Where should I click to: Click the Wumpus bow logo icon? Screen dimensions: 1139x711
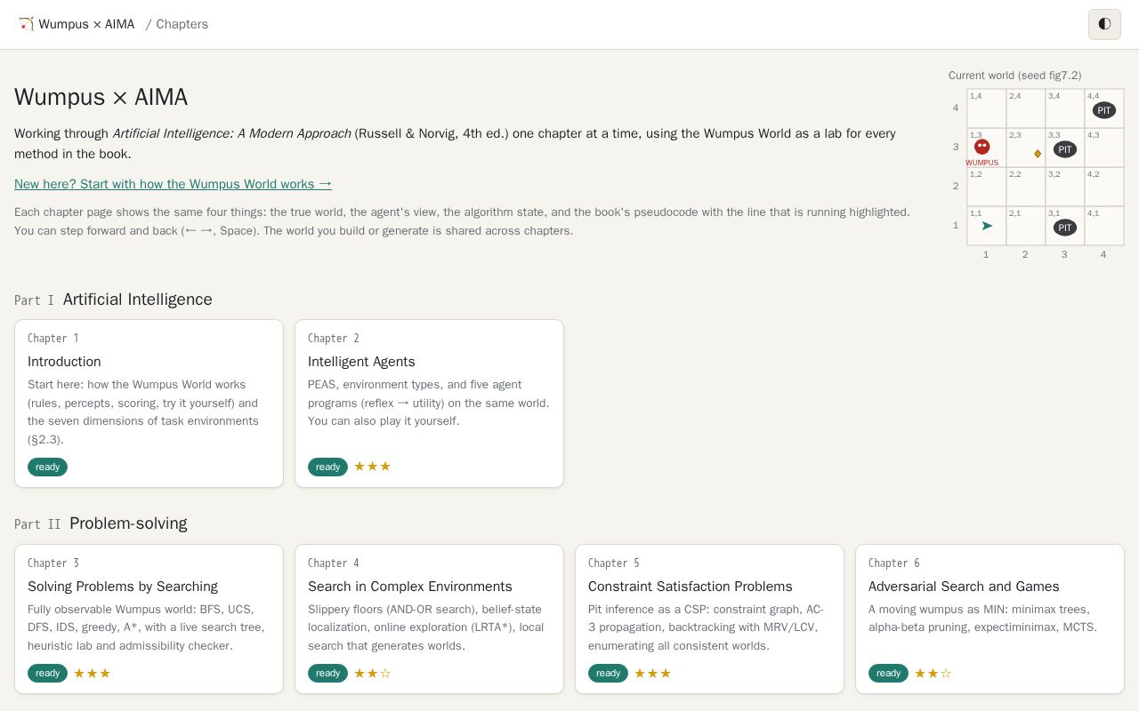pos(26,24)
